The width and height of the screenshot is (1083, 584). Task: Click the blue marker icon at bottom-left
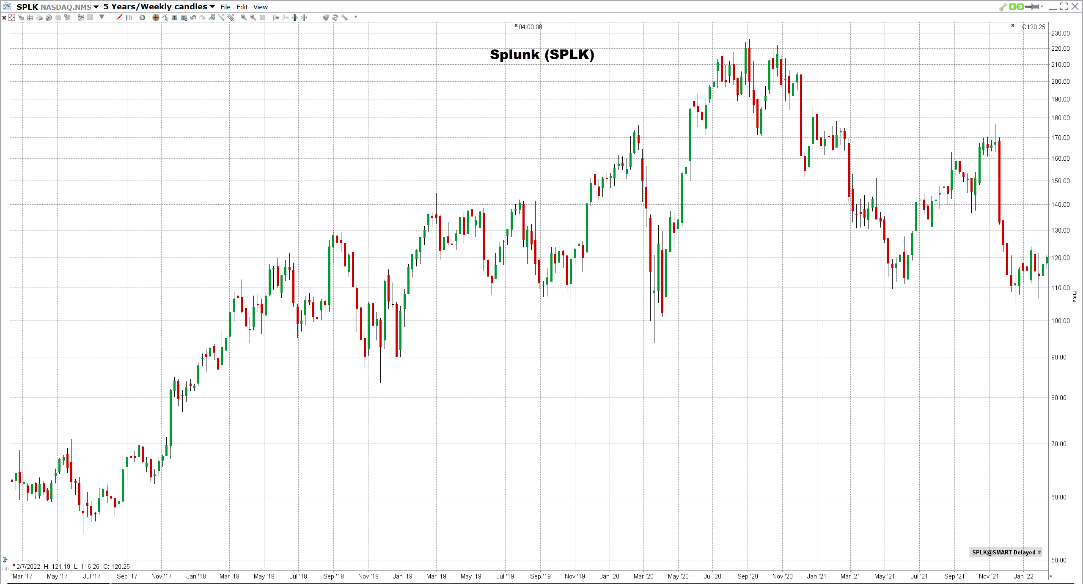(5, 559)
